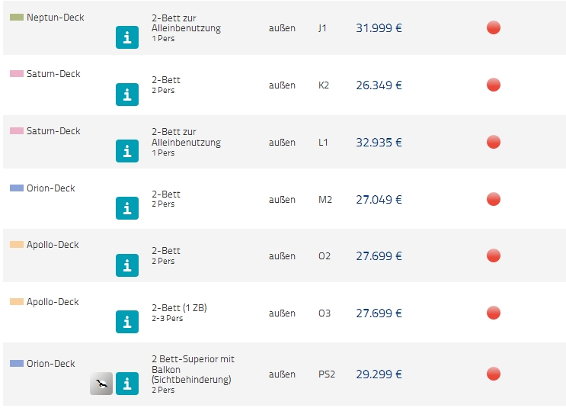Click the orange Apollo-Deck swatch in O2 row
Viewport: 566px width, 408px height.
(17, 245)
